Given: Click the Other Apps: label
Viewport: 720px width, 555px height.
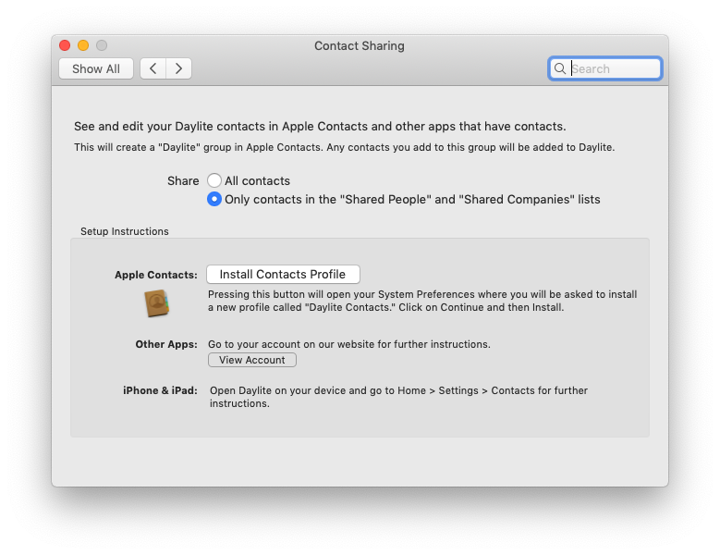Looking at the screenshot, I should tap(166, 344).
